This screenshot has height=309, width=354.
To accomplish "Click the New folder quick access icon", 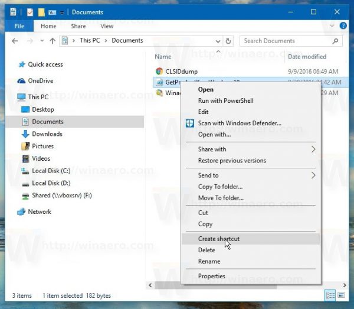I will (x=41, y=12).
